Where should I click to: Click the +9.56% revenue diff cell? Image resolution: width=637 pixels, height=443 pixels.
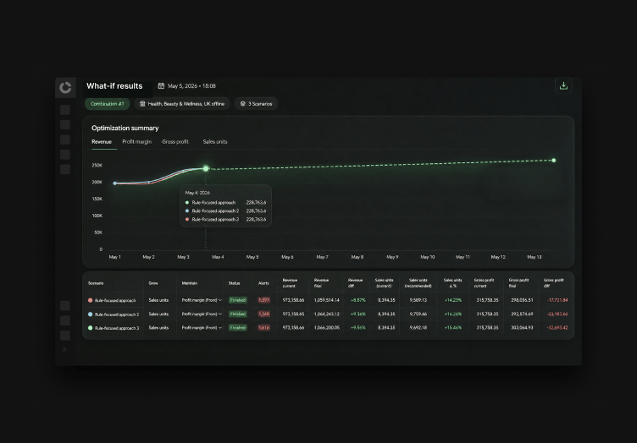tap(358, 327)
